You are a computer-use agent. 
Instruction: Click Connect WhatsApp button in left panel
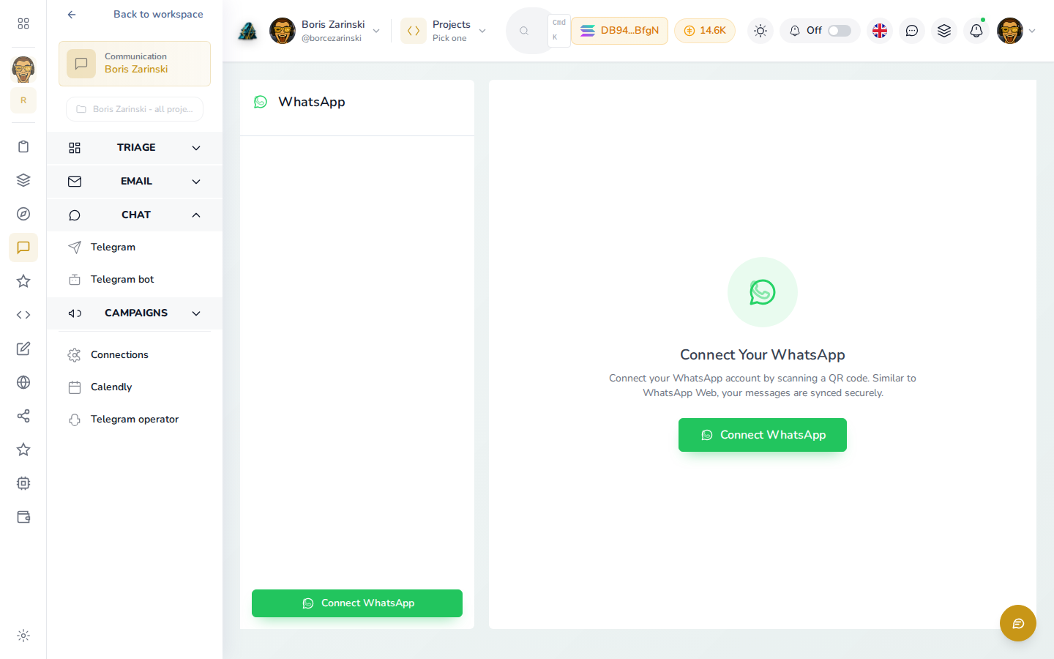357,603
